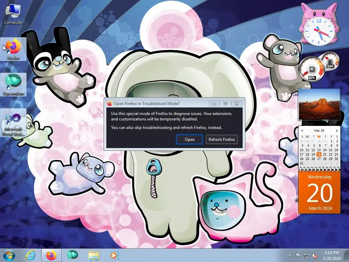Launch Windows Media Player from the taskbar
The height and width of the screenshot is (262, 349).
coord(115,255)
